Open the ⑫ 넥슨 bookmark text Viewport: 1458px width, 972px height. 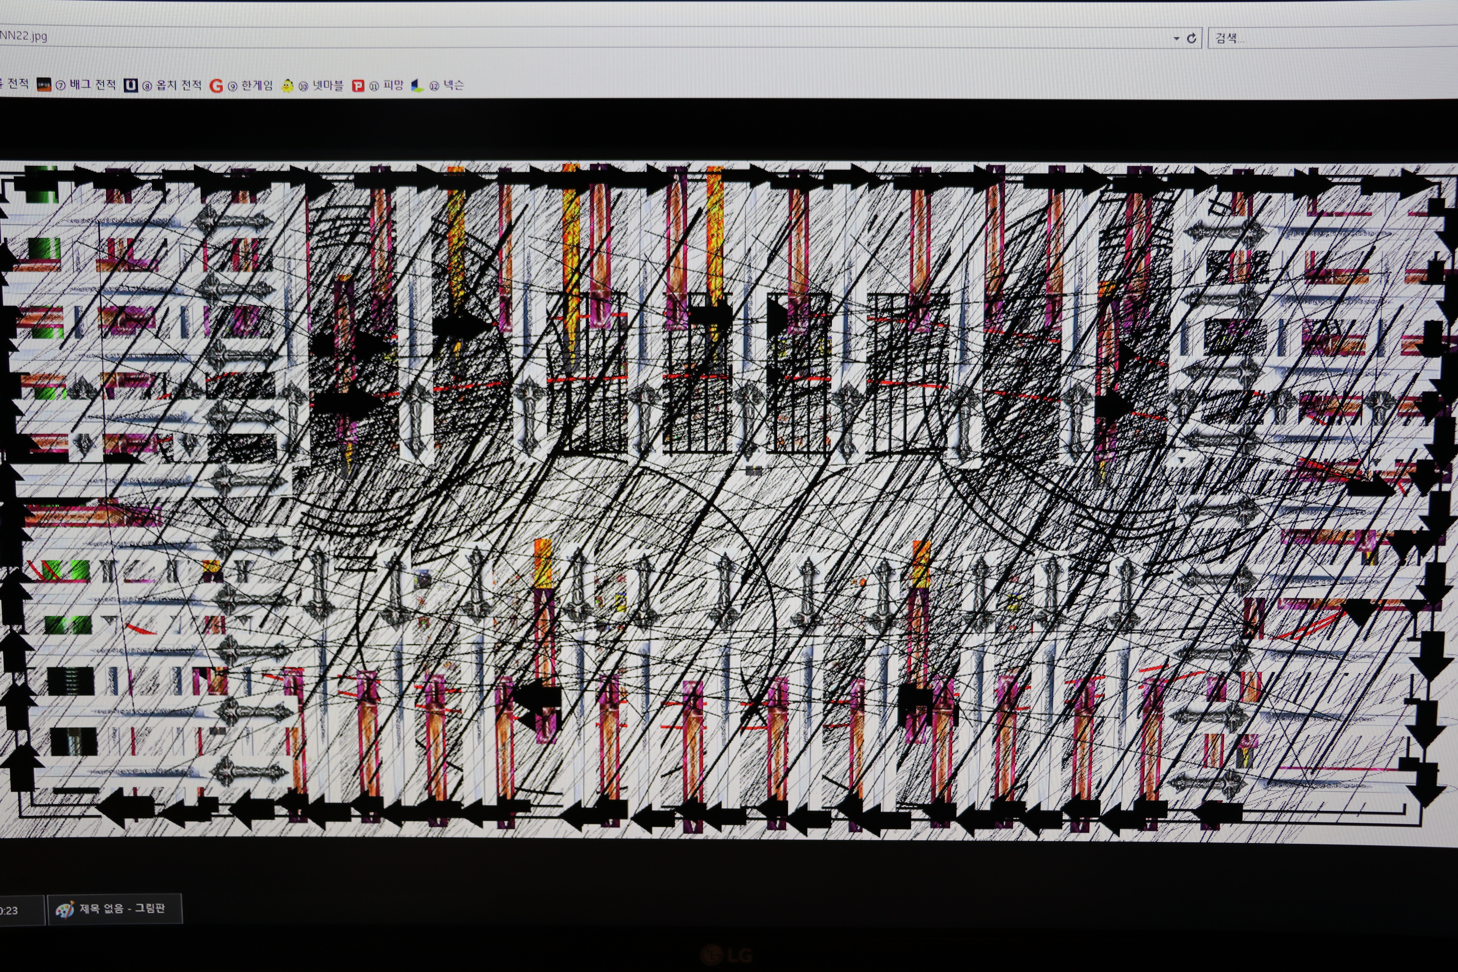[x=447, y=86]
